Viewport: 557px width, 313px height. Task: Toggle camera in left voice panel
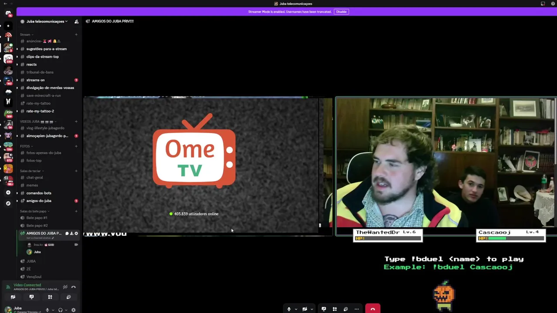click(13, 297)
